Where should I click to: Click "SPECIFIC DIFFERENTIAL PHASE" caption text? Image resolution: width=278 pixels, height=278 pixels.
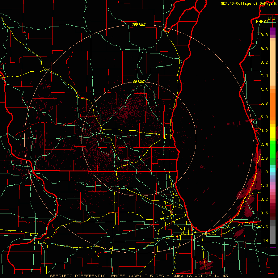pyautogui.click(x=88, y=276)
